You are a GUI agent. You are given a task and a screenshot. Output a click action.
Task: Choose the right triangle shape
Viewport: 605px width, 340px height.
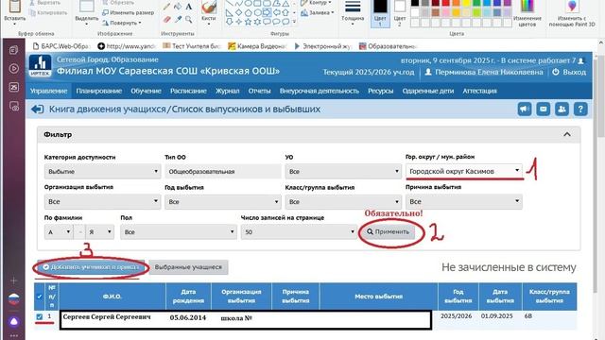[229, 12]
